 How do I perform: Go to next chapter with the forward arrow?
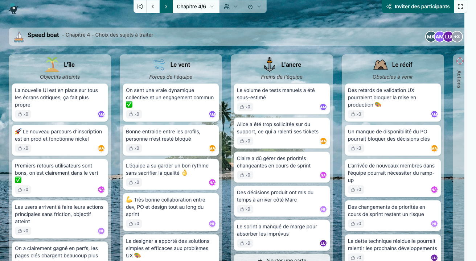pyautogui.click(x=166, y=7)
